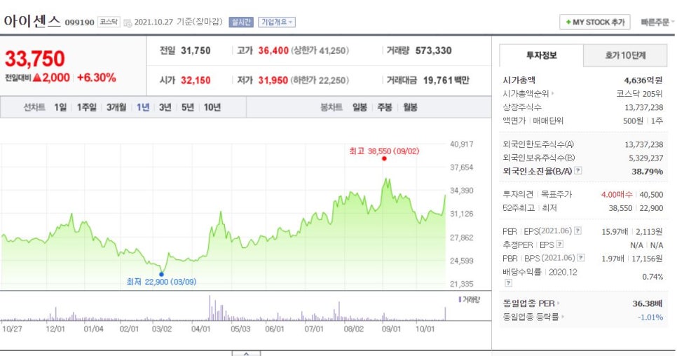
Task: Click help icon below 배당수익률
Action: pyautogui.click(x=508, y=283)
